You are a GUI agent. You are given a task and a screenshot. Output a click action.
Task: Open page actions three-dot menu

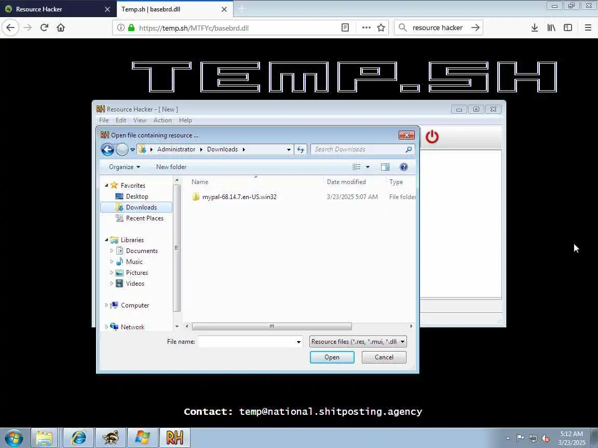pos(366,27)
